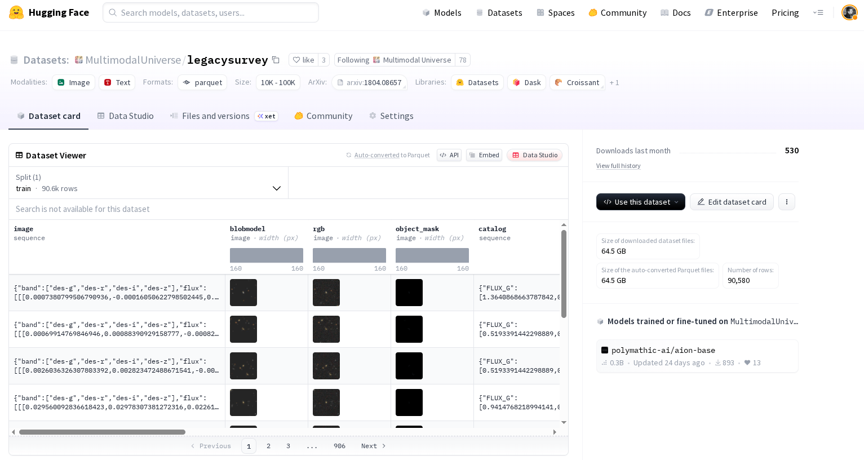The height and width of the screenshot is (460, 864).
Task: Open the dataset Settings tab
Action: click(x=391, y=116)
